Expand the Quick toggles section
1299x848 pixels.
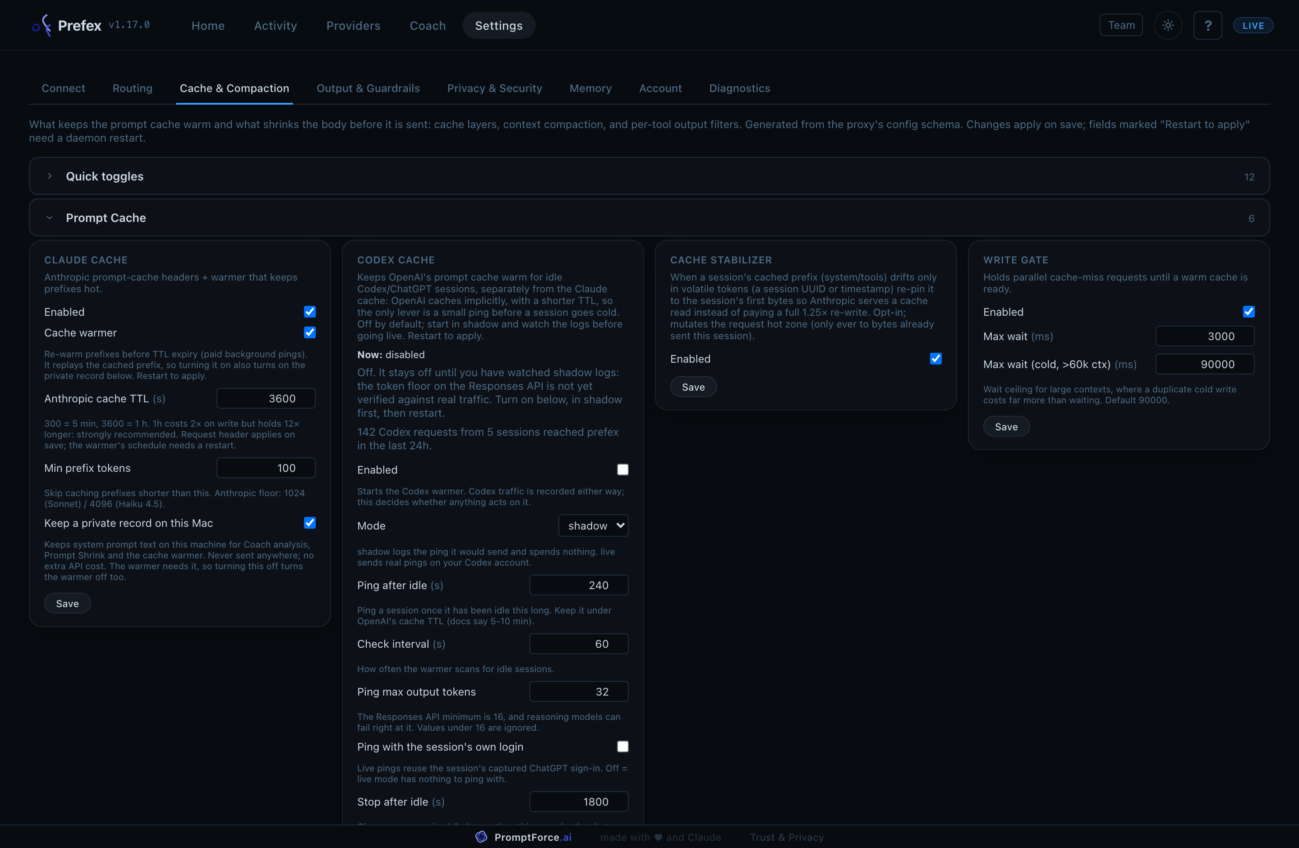(649, 176)
